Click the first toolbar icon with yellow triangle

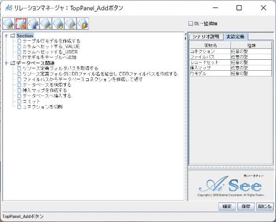coord(9,24)
